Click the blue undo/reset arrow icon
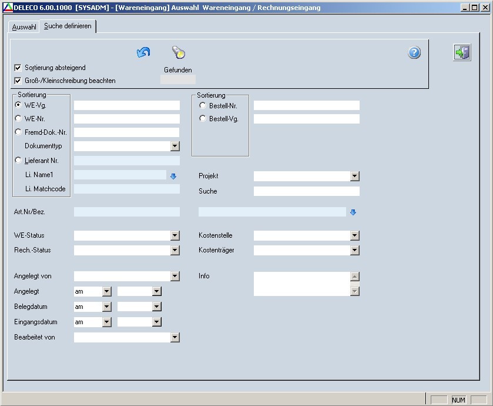 click(143, 53)
